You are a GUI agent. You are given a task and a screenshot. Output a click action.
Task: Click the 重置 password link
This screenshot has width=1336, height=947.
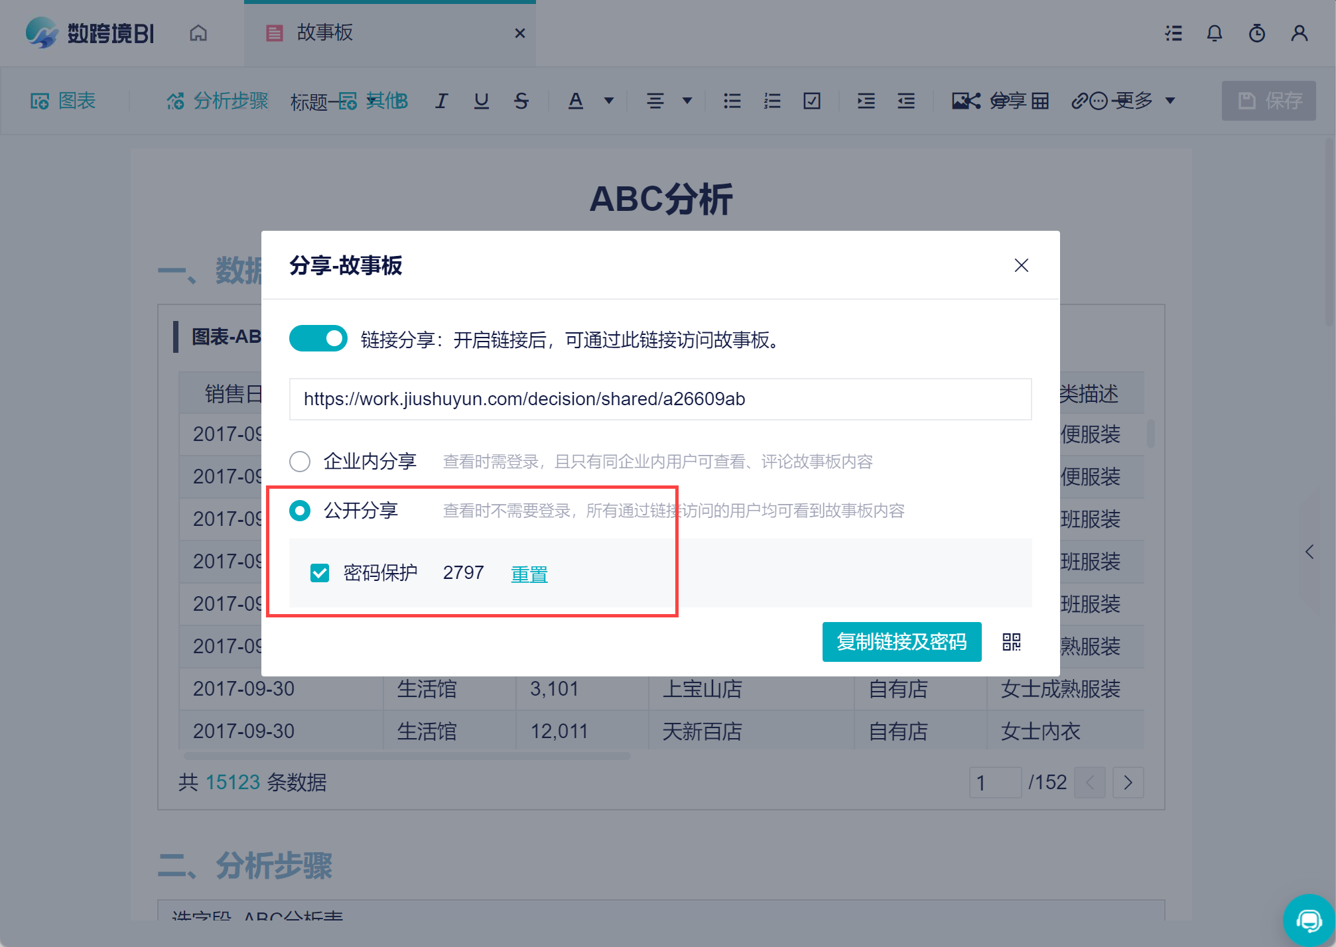point(529,574)
